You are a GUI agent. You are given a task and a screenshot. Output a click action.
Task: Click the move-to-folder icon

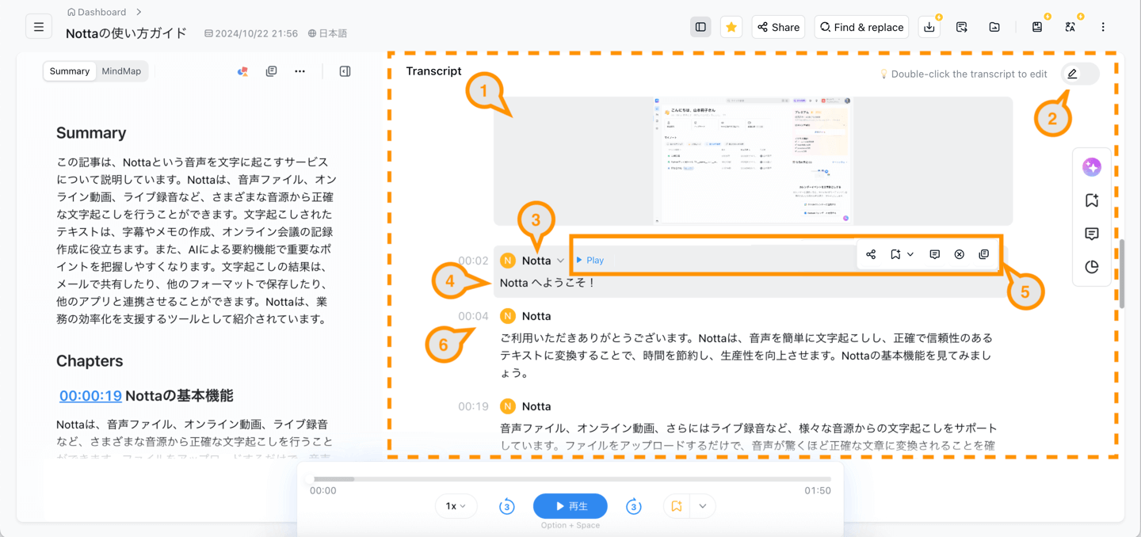click(x=994, y=27)
